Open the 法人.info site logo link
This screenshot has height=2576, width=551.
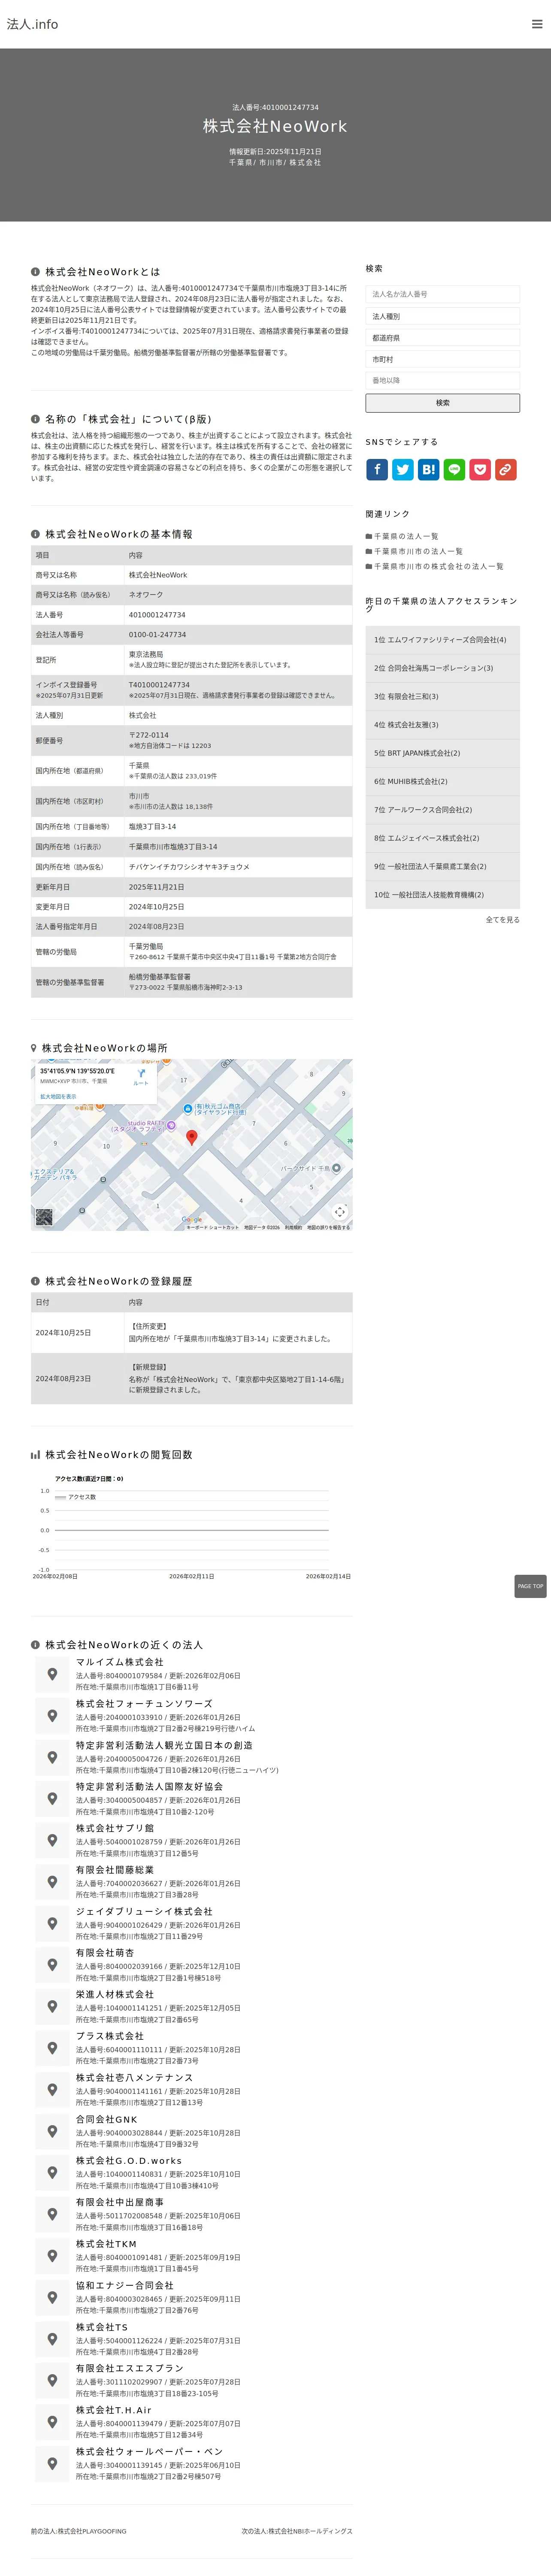coord(33,24)
